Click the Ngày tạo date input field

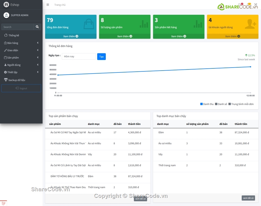click(79, 56)
